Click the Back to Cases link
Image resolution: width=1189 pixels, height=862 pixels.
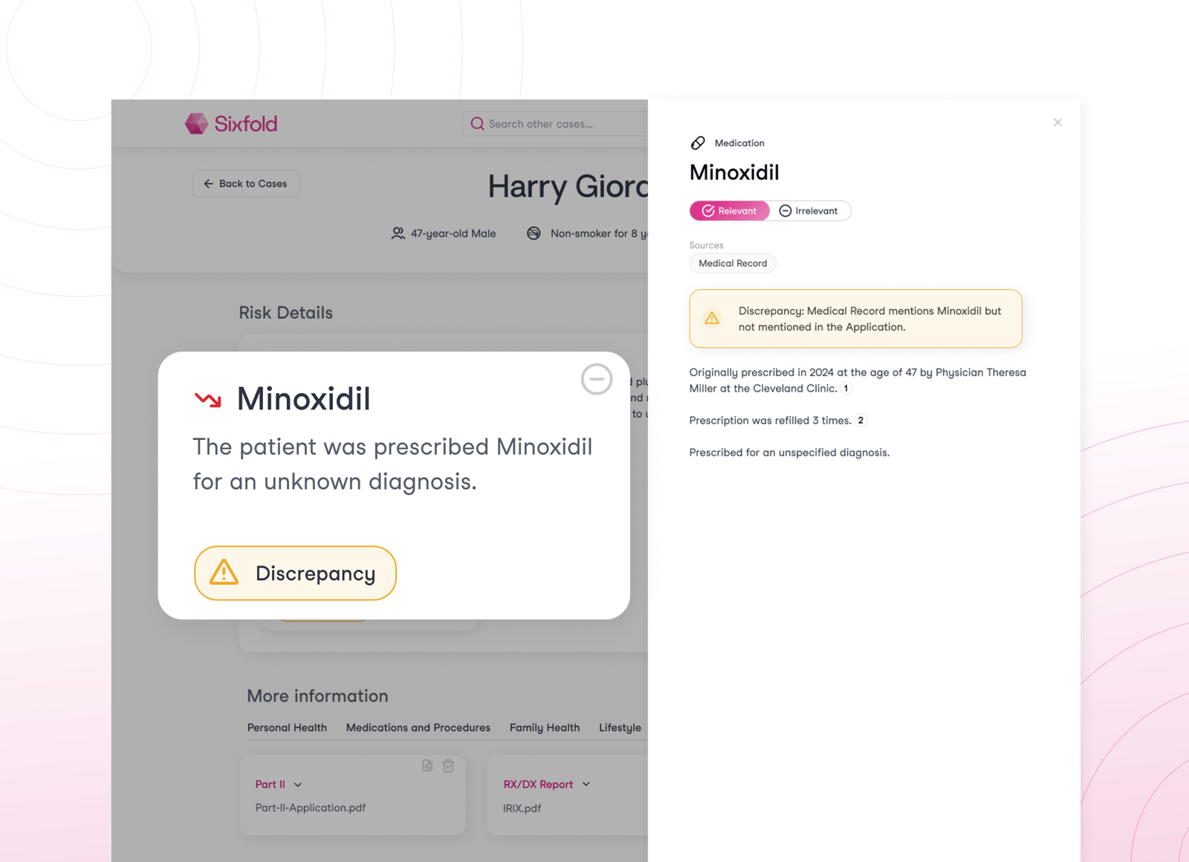point(245,184)
